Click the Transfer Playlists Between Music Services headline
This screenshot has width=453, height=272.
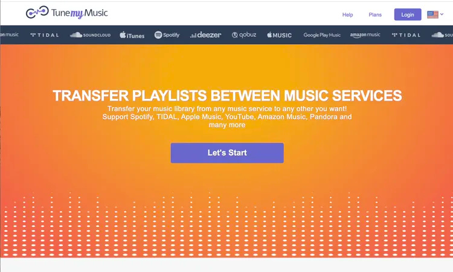(227, 95)
